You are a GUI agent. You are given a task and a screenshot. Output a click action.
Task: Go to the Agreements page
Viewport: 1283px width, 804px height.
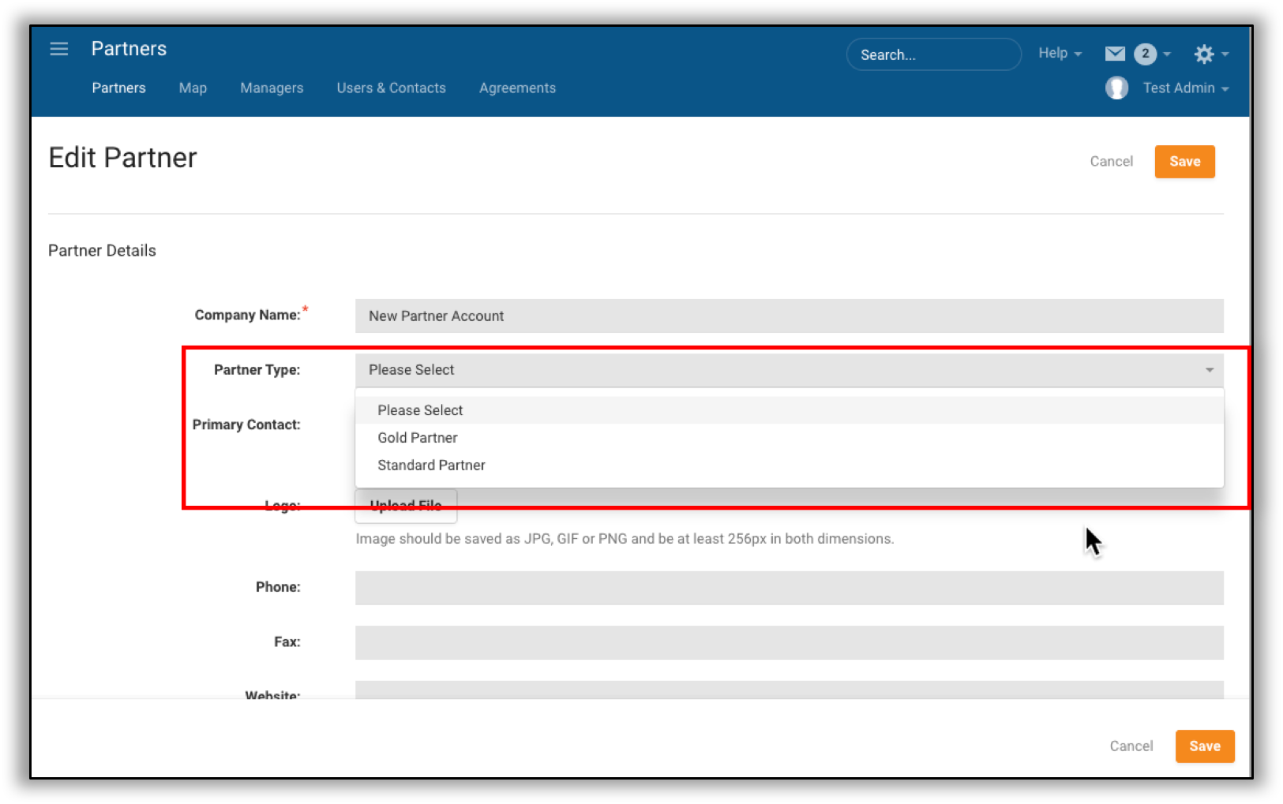pyautogui.click(x=517, y=88)
